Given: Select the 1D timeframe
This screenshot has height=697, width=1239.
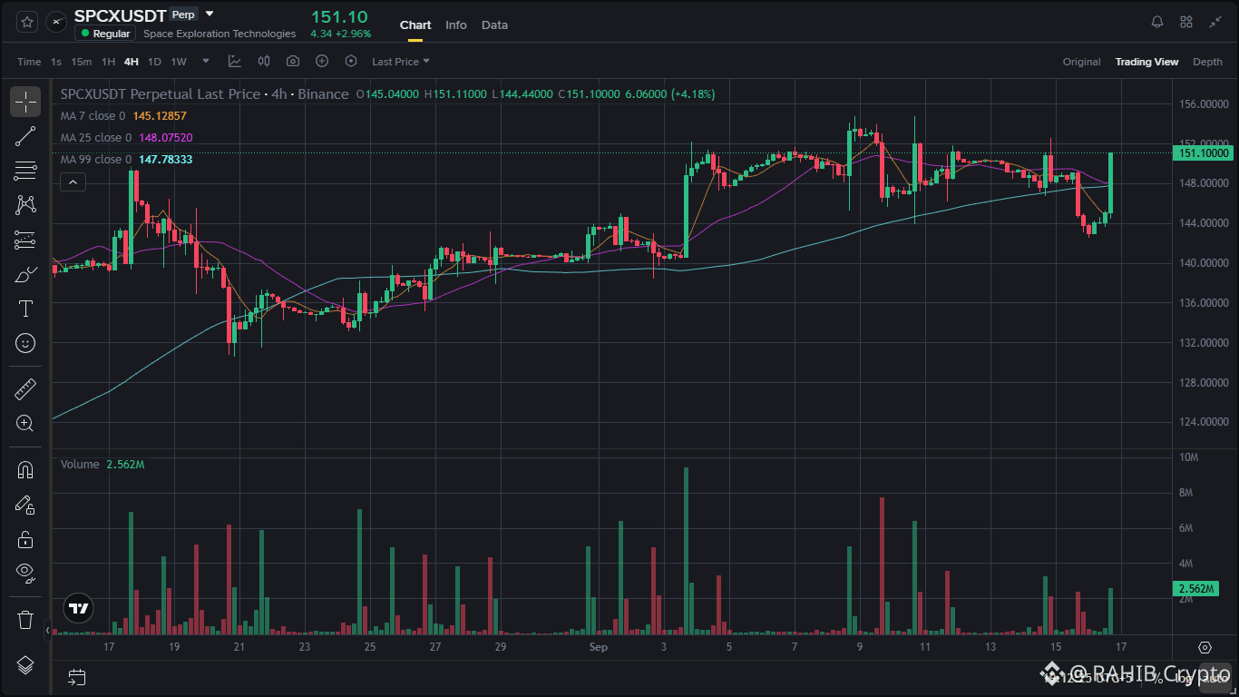Looking at the screenshot, I should click(x=154, y=62).
